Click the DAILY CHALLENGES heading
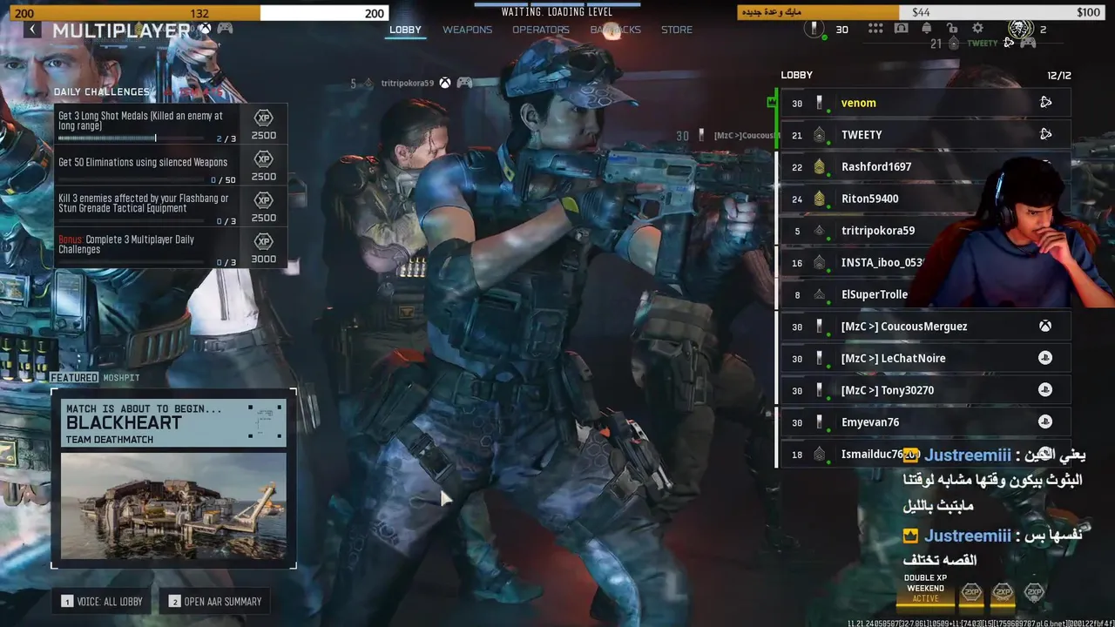Screen dimensions: 1115x627 tap(101, 91)
